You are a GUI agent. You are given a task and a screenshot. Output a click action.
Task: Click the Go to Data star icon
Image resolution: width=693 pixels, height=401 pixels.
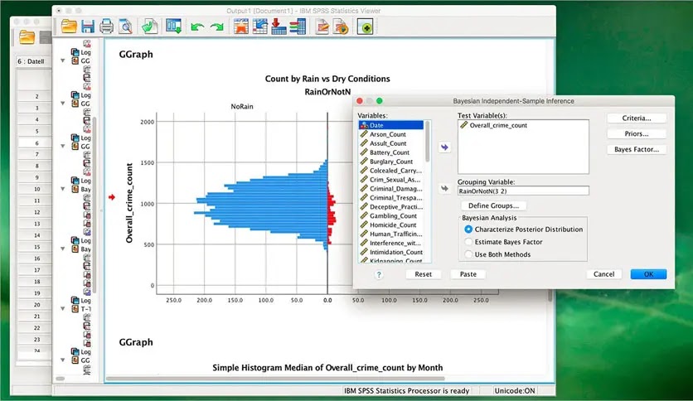pyautogui.click(x=241, y=27)
